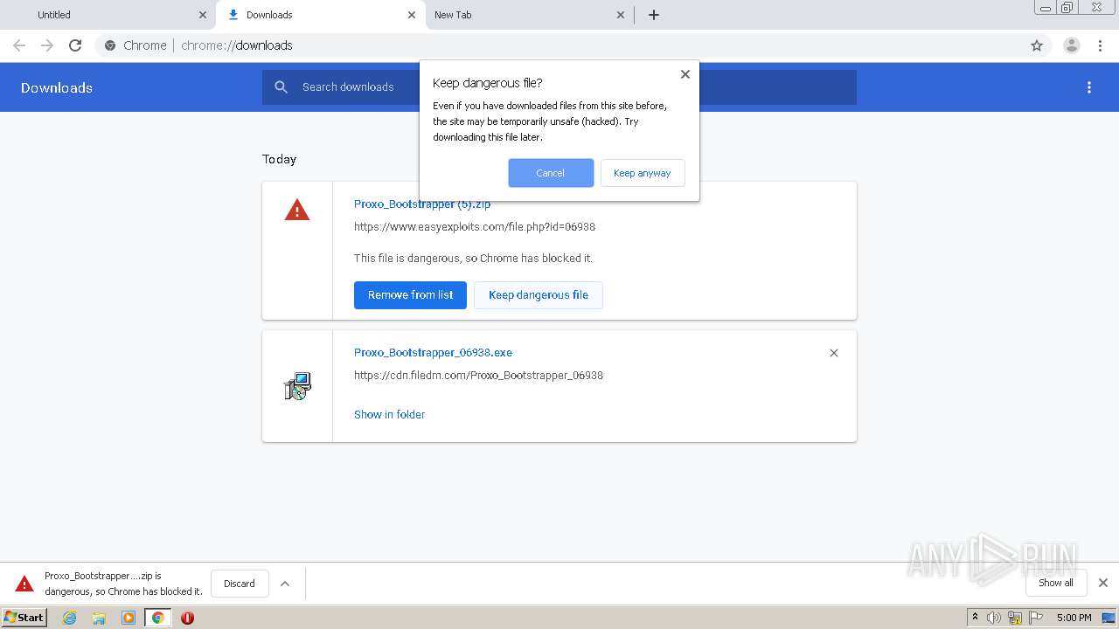Click Discard in download shelf
Viewport: 1119px width, 629px height.
click(239, 584)
